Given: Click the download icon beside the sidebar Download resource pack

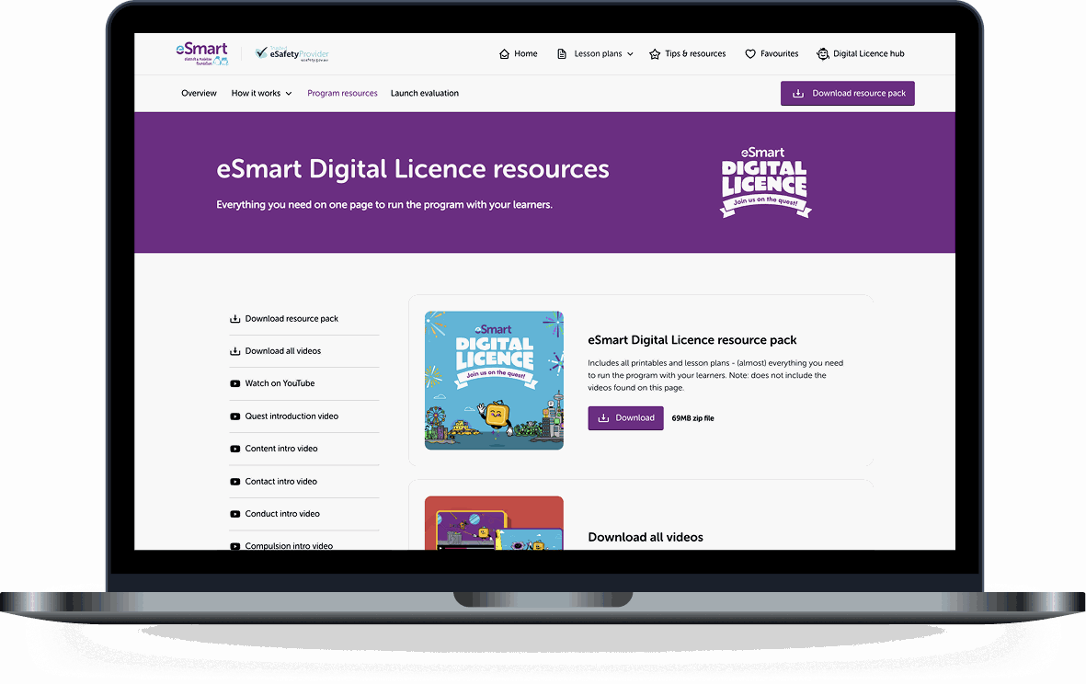Looking at the screenshot, I should click(234, 319).
